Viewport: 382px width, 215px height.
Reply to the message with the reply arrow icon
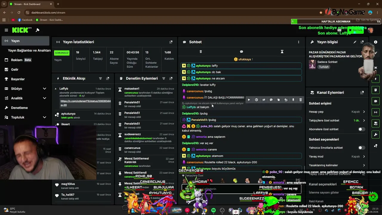[x=286, y=100]
